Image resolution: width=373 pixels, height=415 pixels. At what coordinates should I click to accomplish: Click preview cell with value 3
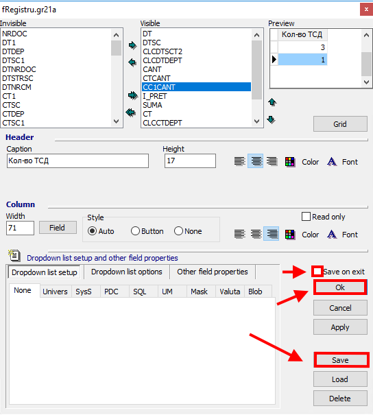click(x=302, y=47)
